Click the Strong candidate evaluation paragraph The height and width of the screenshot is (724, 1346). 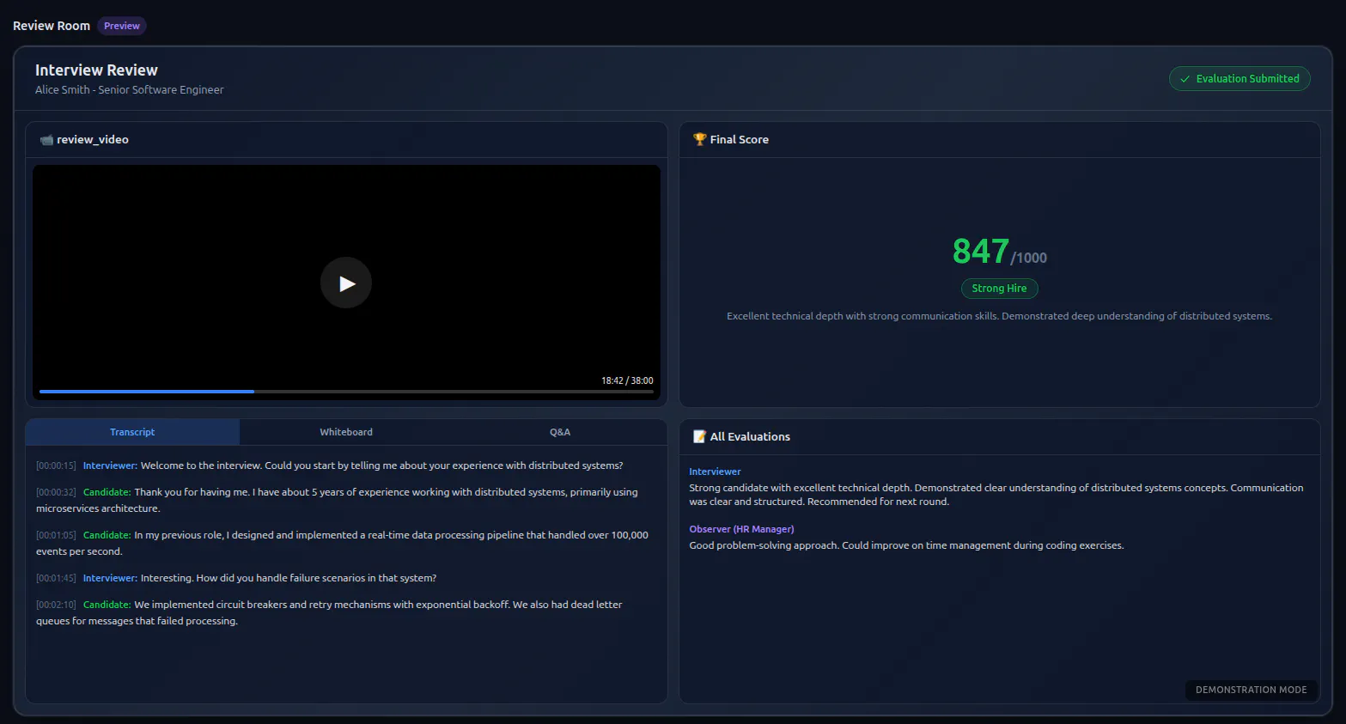tap(996, 495)
